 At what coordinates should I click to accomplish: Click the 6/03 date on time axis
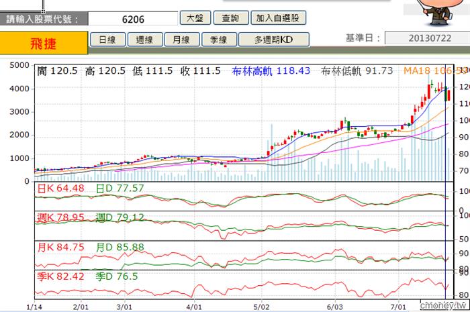(x=335, y=307)
